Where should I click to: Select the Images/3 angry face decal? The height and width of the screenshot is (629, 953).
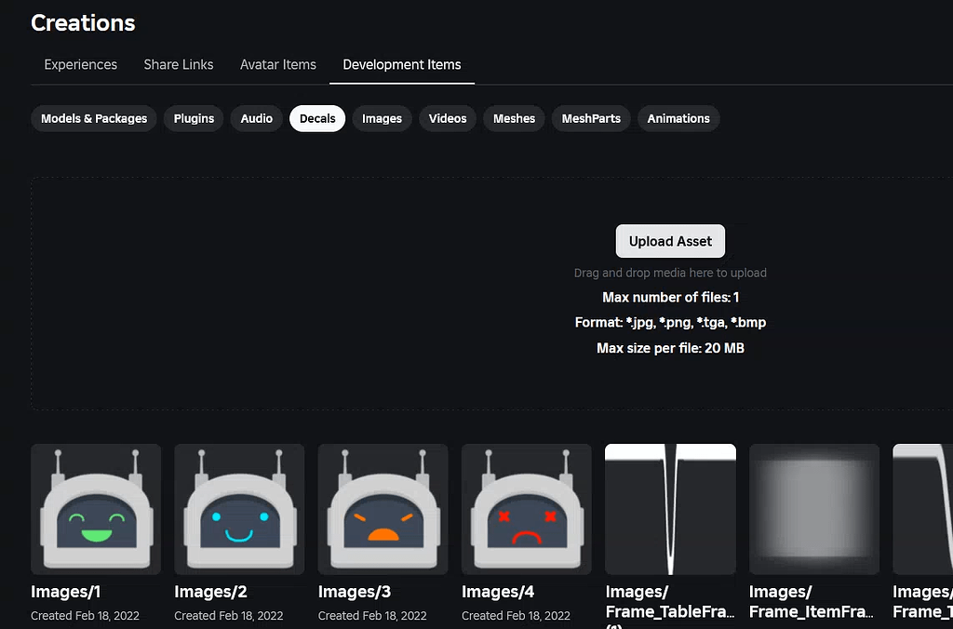coord(383,509)
